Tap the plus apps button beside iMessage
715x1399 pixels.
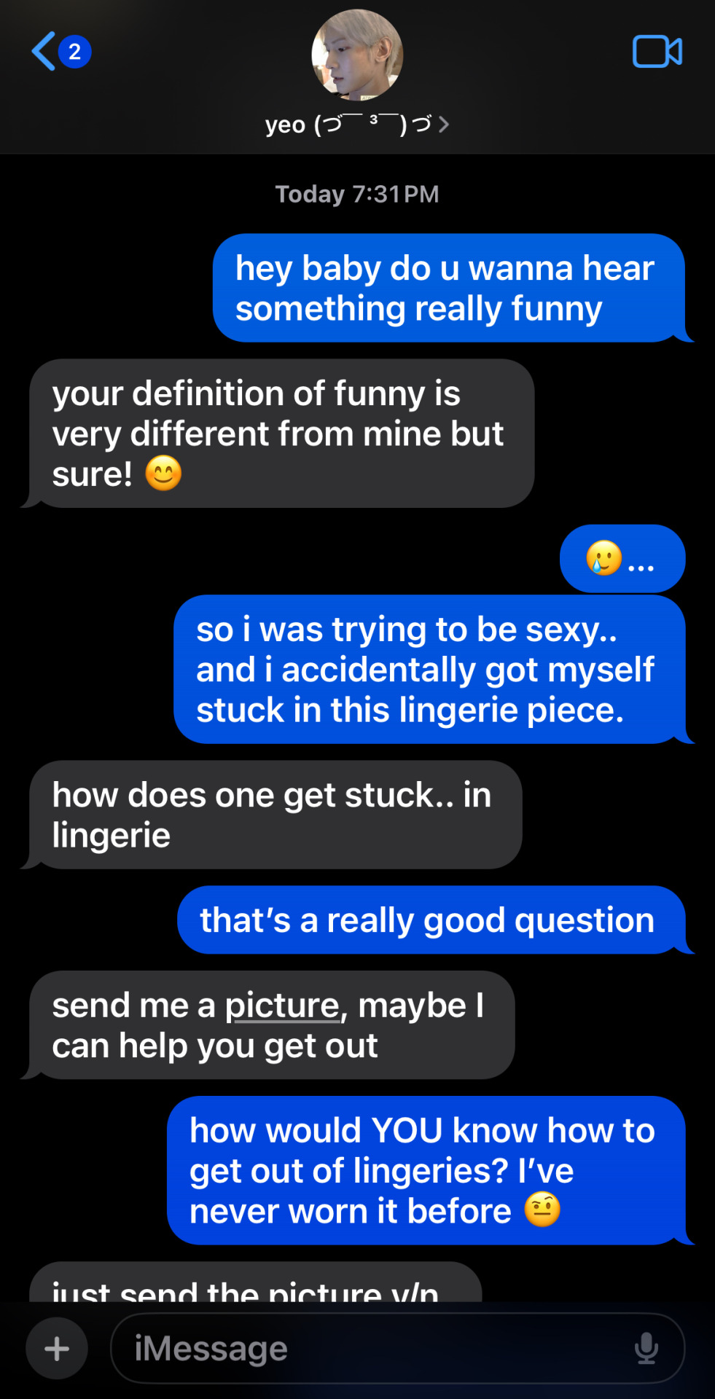click(57, 1349)
